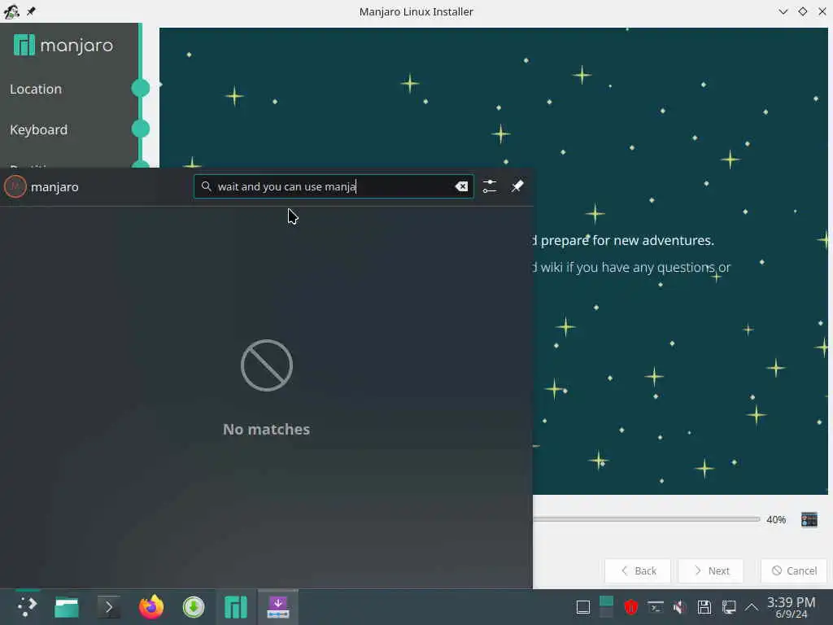This screenshot has width=833, height=625.
Task: Open the Manjaro Hello taskbar icon
Action: pos(236,607)
